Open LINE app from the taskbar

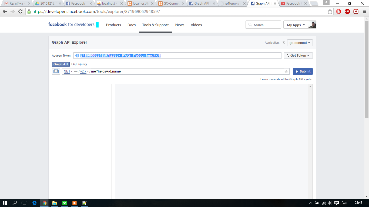64,203
